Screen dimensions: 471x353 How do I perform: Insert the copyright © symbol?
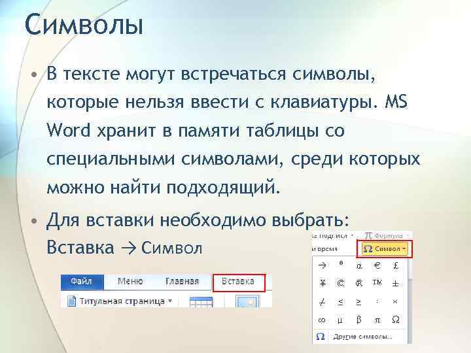coord(341,283)
